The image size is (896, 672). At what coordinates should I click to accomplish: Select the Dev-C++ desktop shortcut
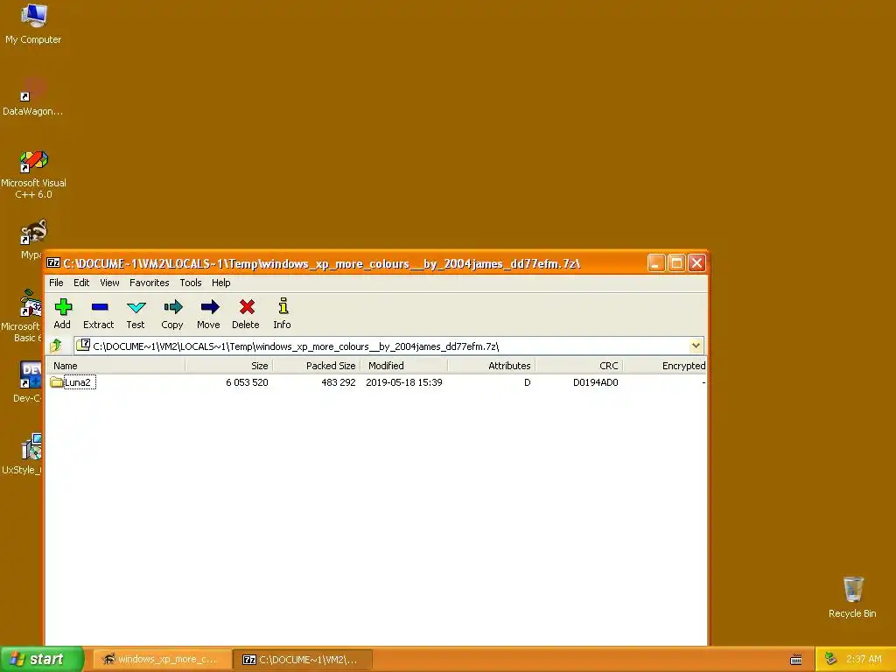coord(31,374)
